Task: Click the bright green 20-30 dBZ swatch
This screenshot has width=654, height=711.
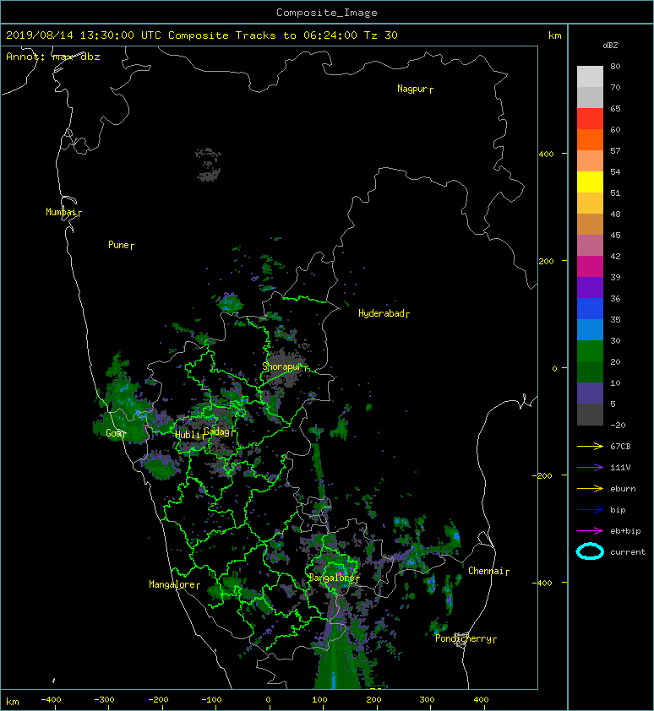Action: tap(590, 351)
